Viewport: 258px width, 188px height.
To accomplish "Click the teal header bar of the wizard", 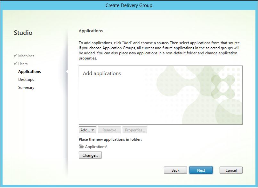I will (129, 5).
